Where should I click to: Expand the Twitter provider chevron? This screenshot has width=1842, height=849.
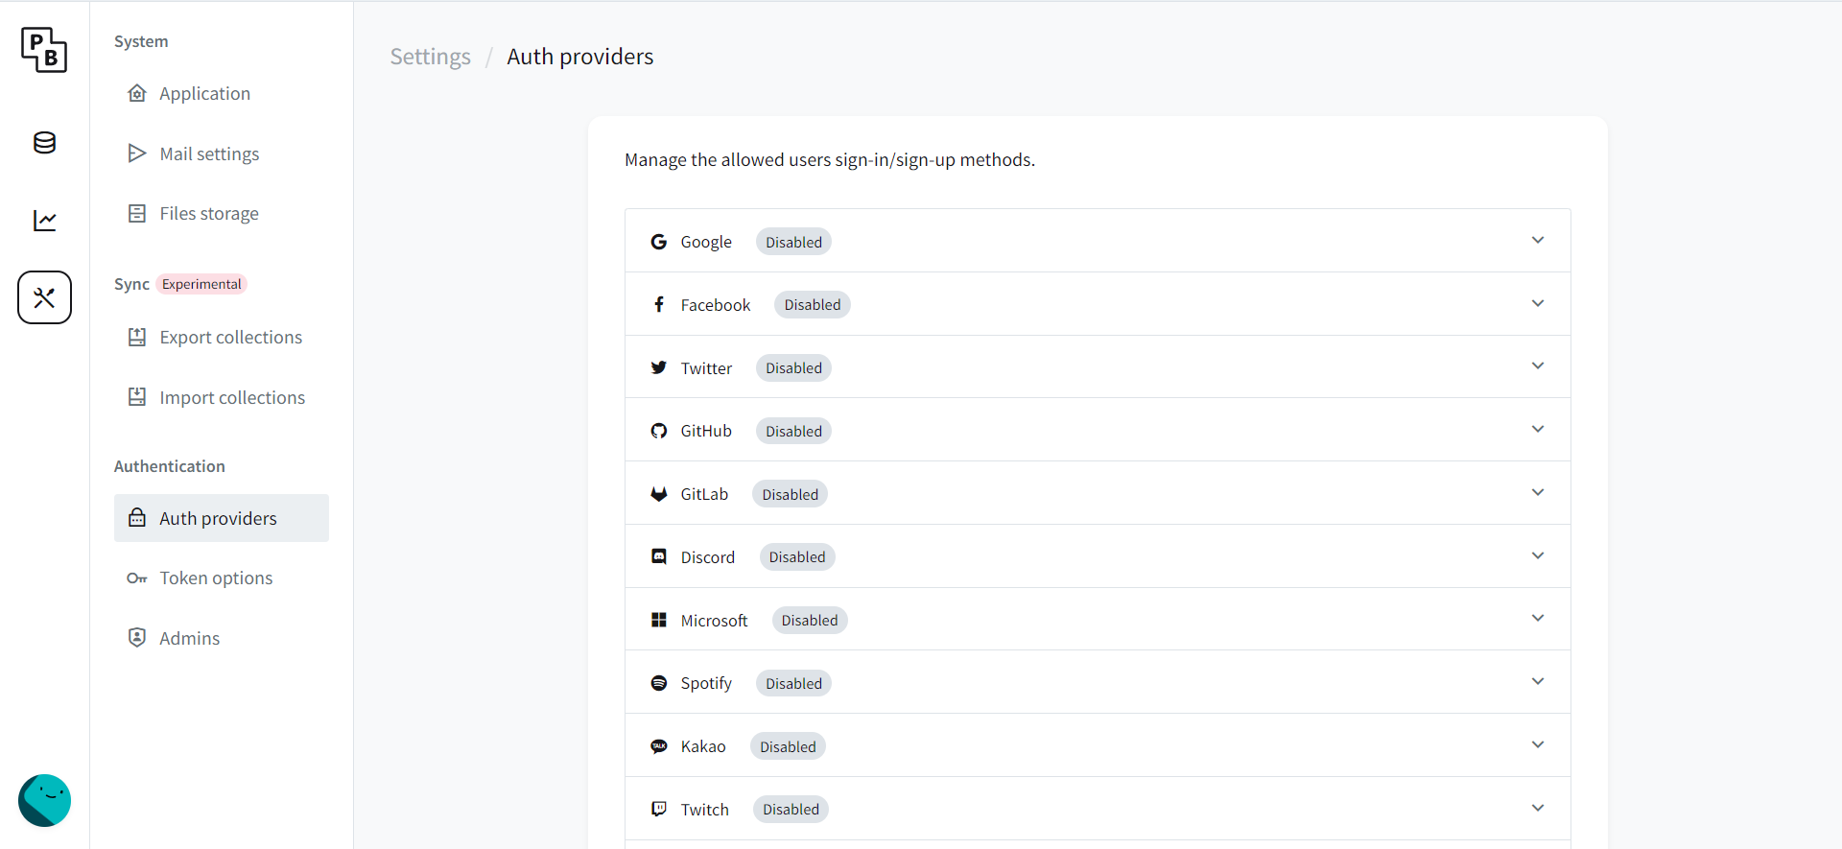(1538, 366)
